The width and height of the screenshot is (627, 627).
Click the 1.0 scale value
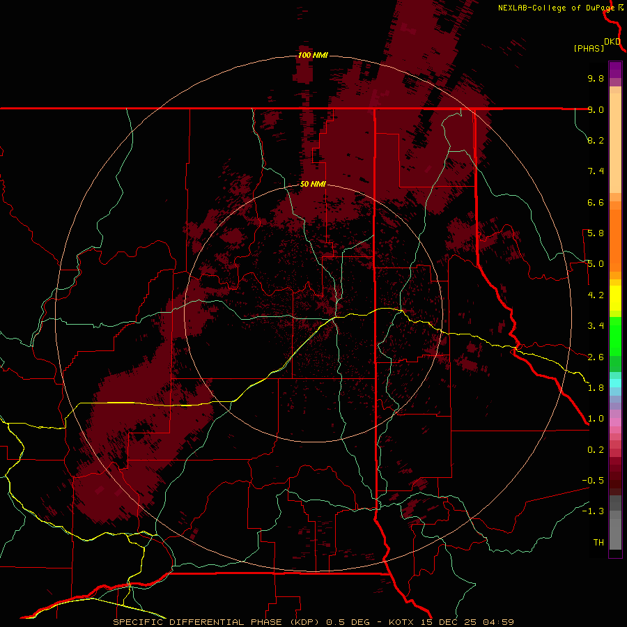pos(596,419)
